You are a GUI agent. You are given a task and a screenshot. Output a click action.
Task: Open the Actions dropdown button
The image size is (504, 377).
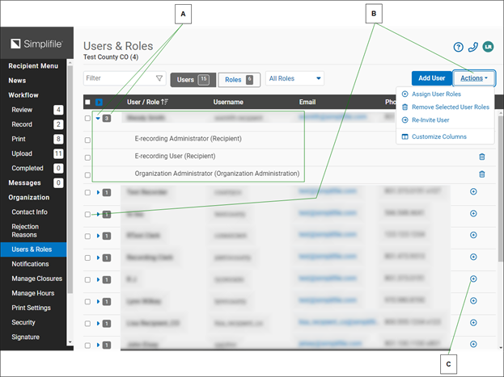(474, 78)
